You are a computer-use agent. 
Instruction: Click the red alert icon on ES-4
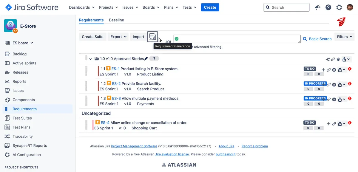[350, 123]
